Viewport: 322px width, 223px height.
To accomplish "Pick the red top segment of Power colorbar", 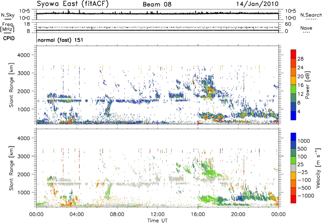I will [x=293, y=54].
